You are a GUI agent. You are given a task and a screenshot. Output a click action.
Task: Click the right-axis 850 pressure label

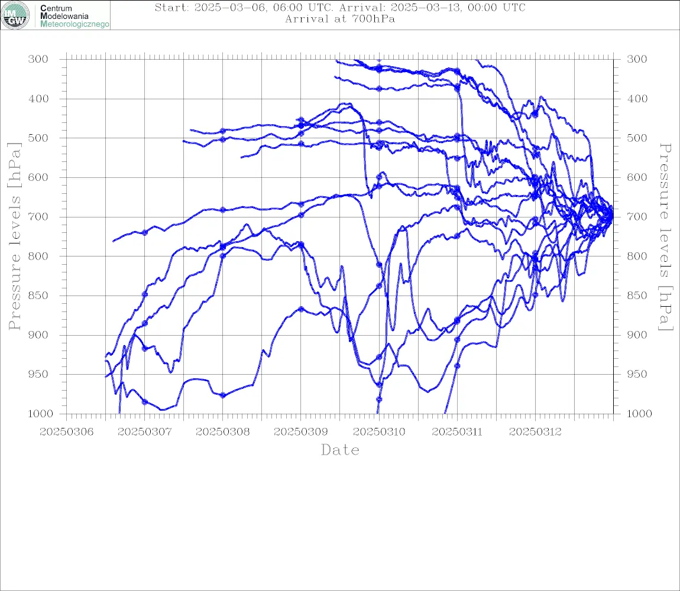coord(637,295)
